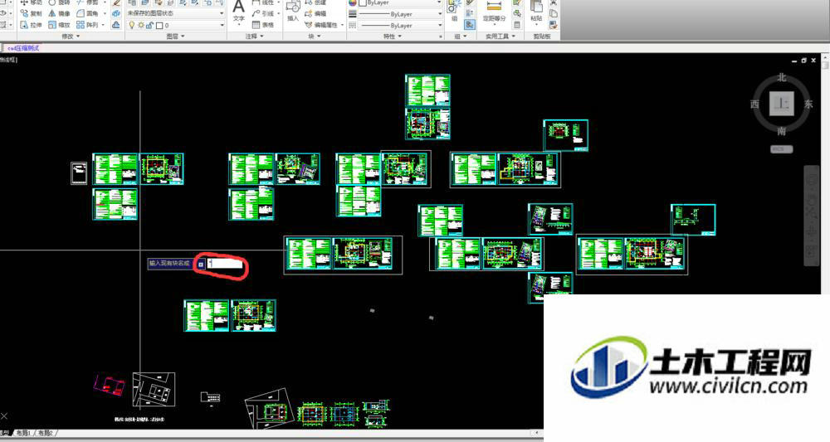Select the 拉伸 (Stretch) tool

click(x=32, y=25)
